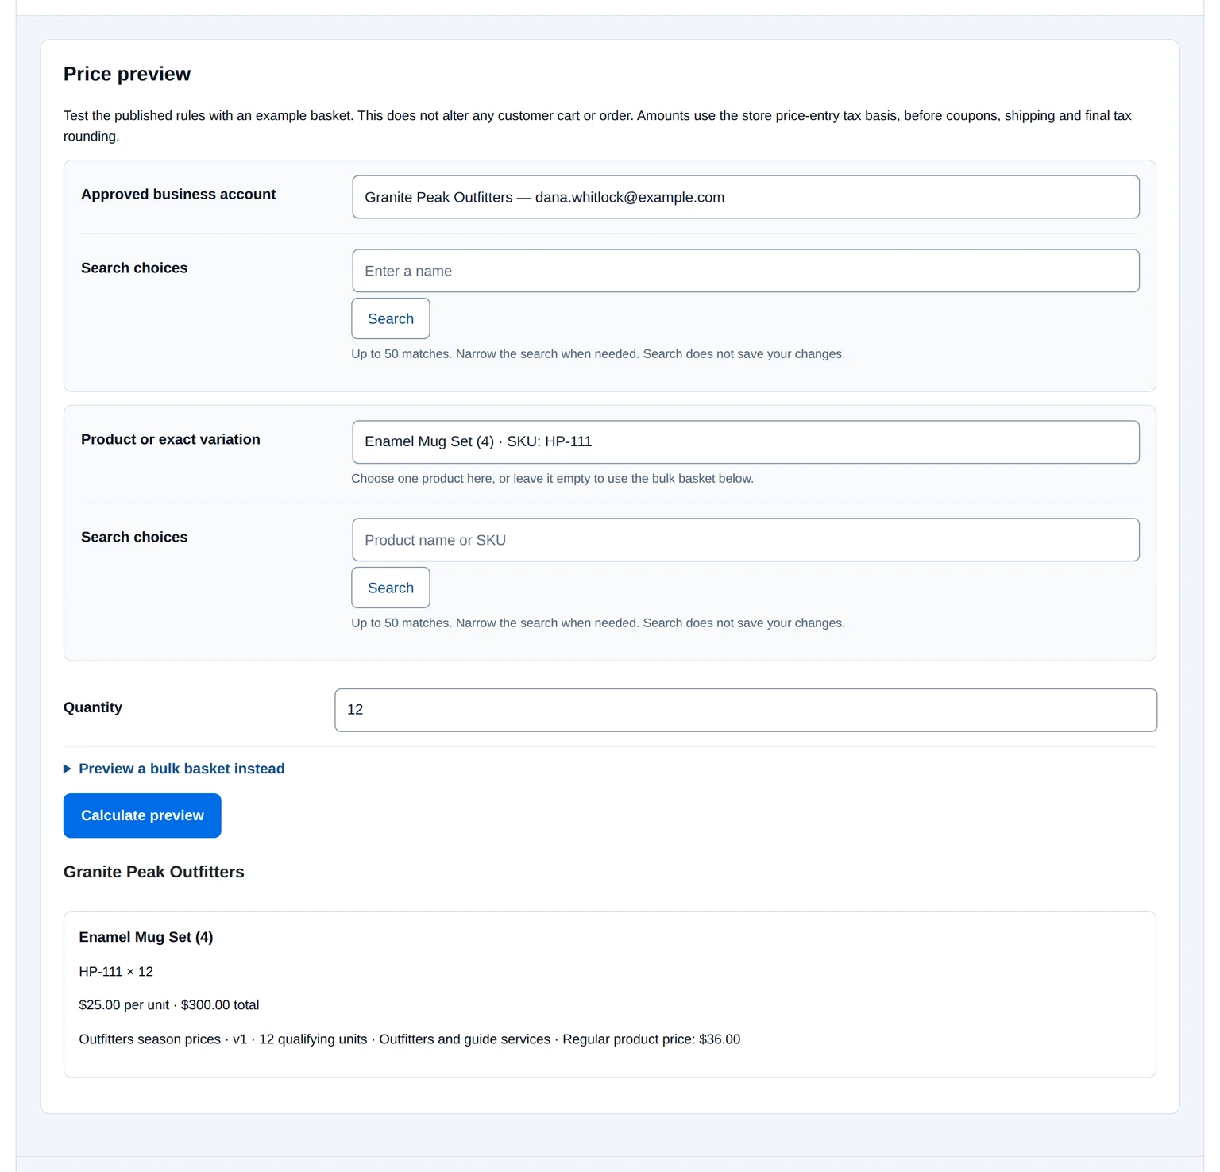Click Search below the Product name or SKU field
This screenshot has height=1172, width=1220.
[391, 588]
